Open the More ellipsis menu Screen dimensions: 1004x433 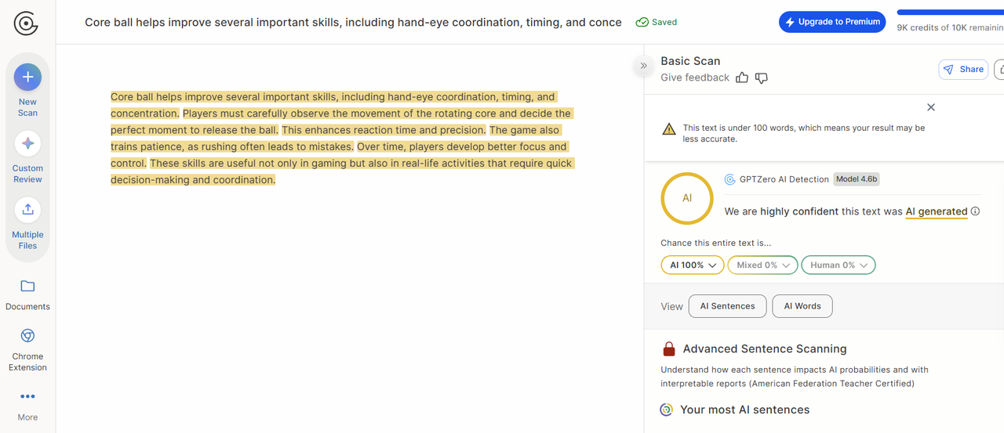[x=27, y=397]
